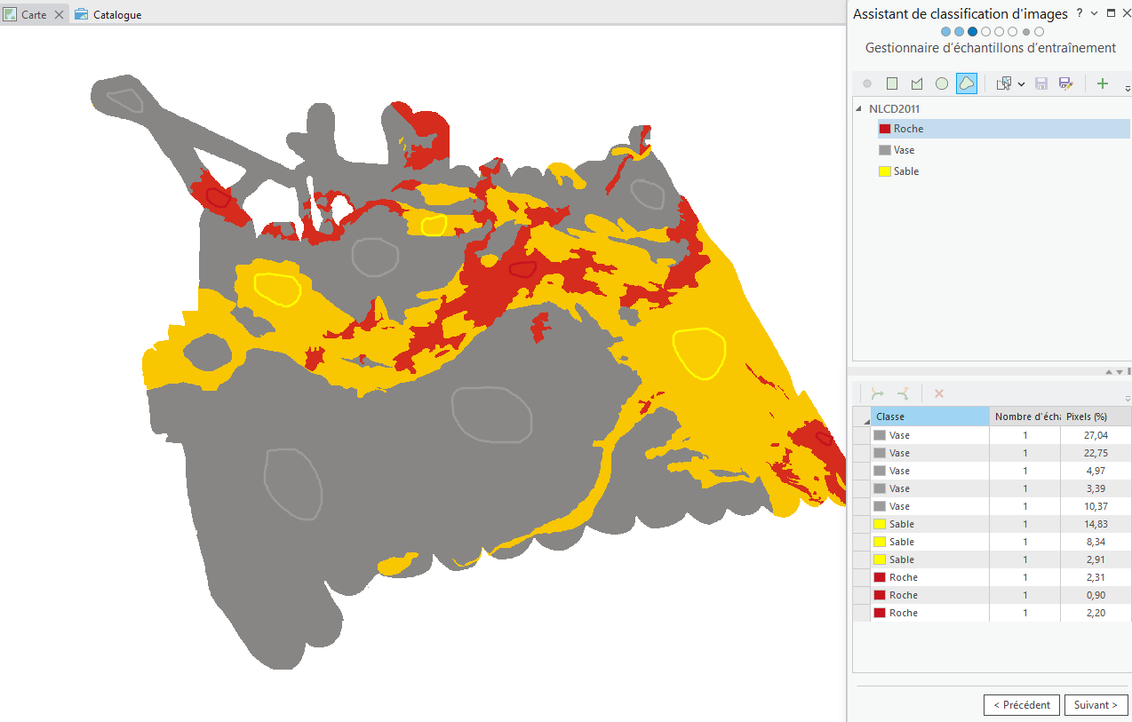This screenshot has height=722, width=1132.
Task: Open segment picker dropdown arrow
Action: (1021, 84)
